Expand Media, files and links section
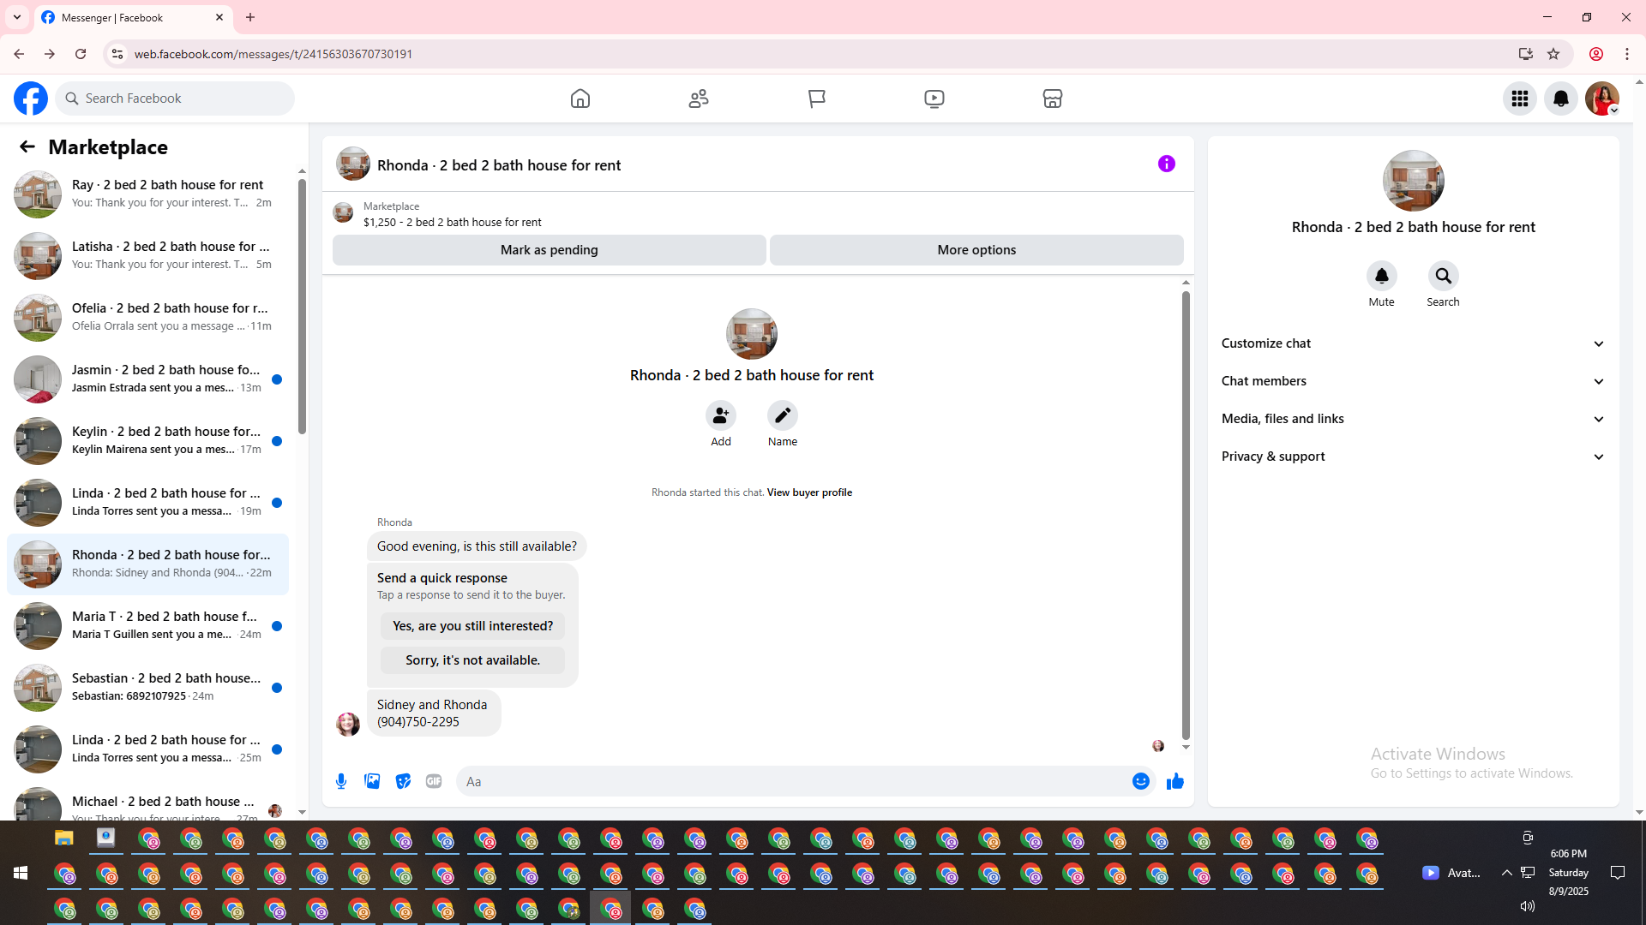The height and width of the screenshot is (925, 1646). pyautogui.click(x=1412, y=419)
